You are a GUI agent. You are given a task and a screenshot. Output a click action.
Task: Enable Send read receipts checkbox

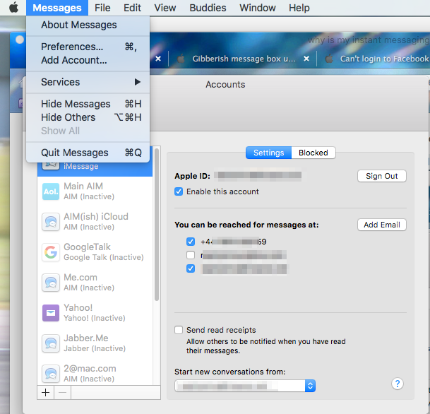[179, 330]
